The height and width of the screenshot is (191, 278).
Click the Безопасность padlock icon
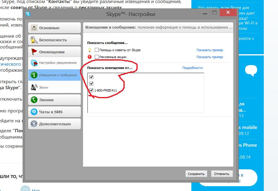pyautogui.click(x=34, y=40)
